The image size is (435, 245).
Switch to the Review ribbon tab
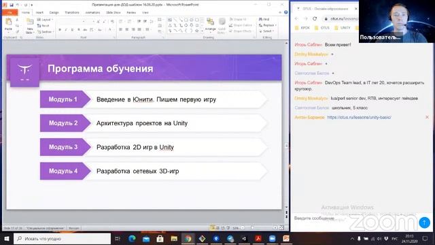coord(131,12)
